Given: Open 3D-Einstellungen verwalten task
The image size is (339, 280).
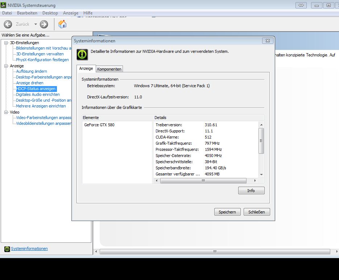Looking at the screenshot, I should click(x=40, y=54).
